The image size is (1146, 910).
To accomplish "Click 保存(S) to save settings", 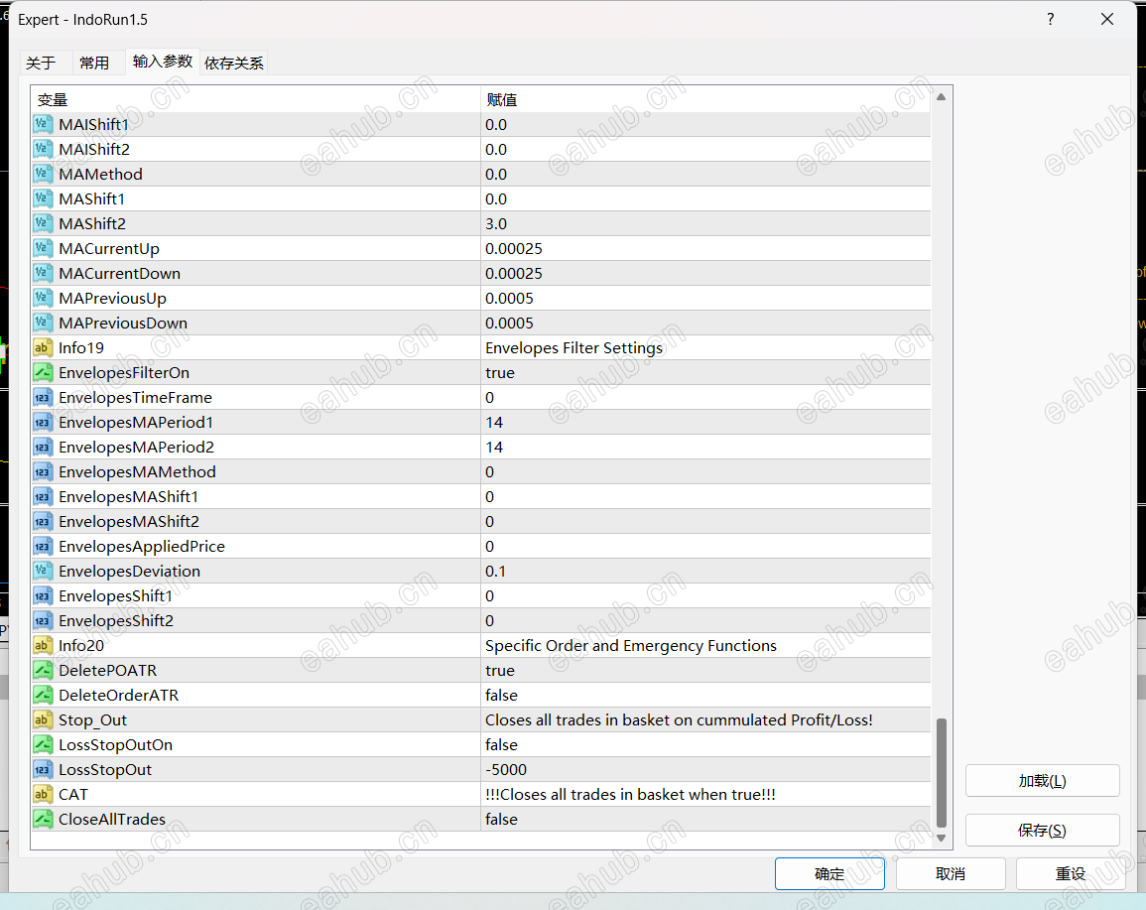I will [x=1042, y=831].
